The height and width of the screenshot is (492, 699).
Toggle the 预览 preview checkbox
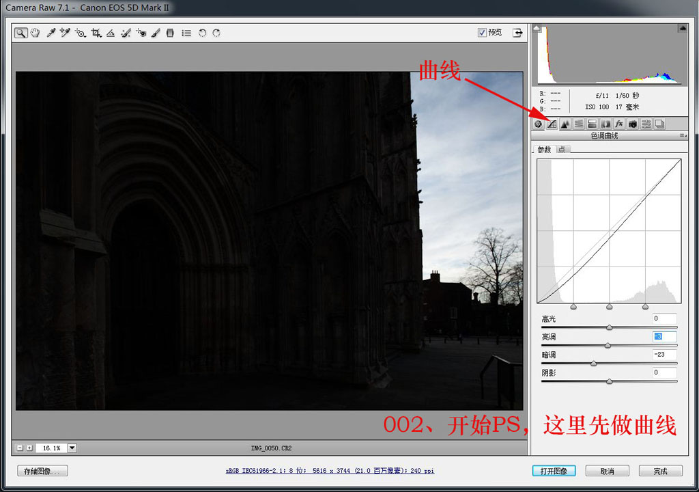[482, 32]
